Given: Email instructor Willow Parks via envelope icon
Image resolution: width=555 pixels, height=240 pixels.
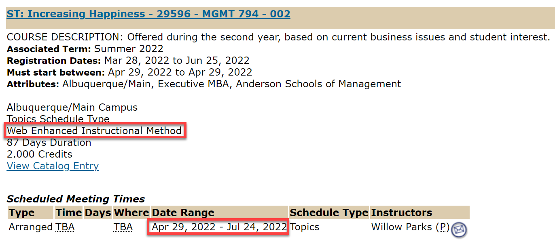Looking at the screenshot, I should (x=459, y=229).
